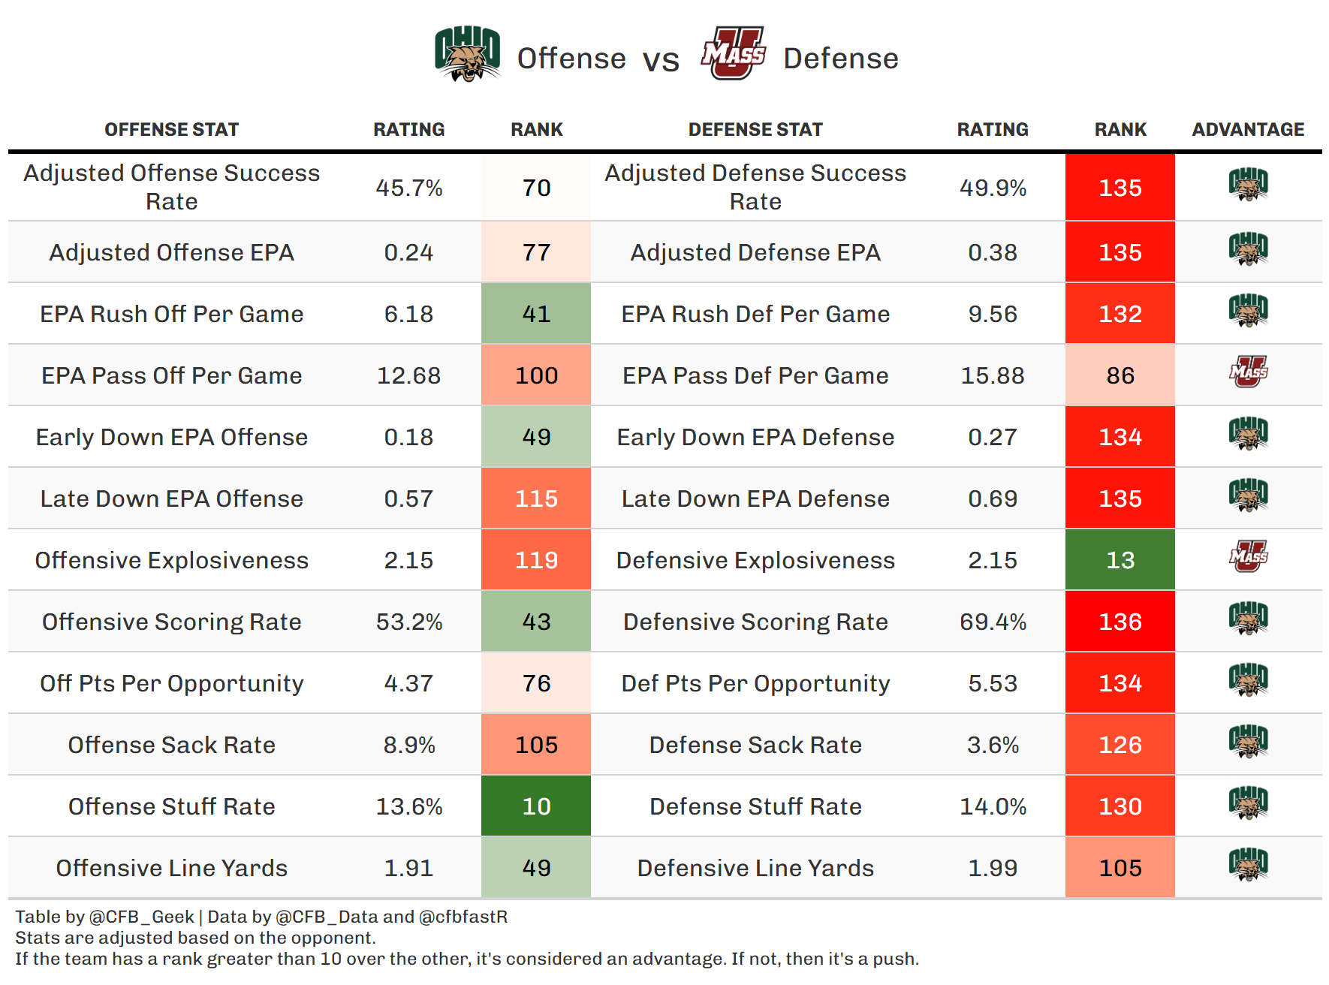Click the 69.4% Defensive Scoring Rate value
The width and height of the screenshot is (1329, 985).
[993, 622]
